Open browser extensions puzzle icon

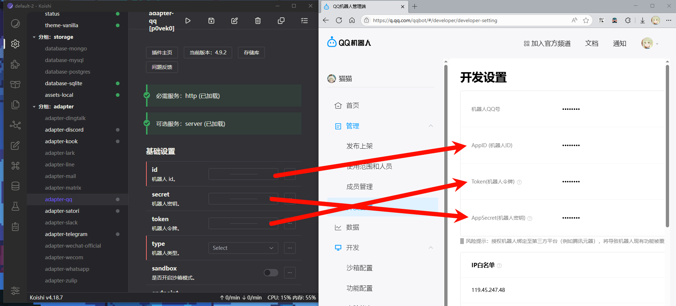(628, 20)
